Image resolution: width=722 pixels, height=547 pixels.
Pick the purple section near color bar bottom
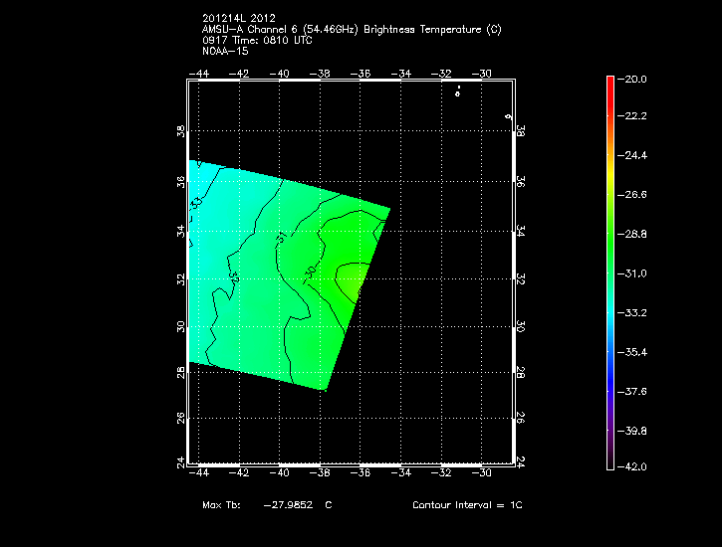[x=609, y=438]
